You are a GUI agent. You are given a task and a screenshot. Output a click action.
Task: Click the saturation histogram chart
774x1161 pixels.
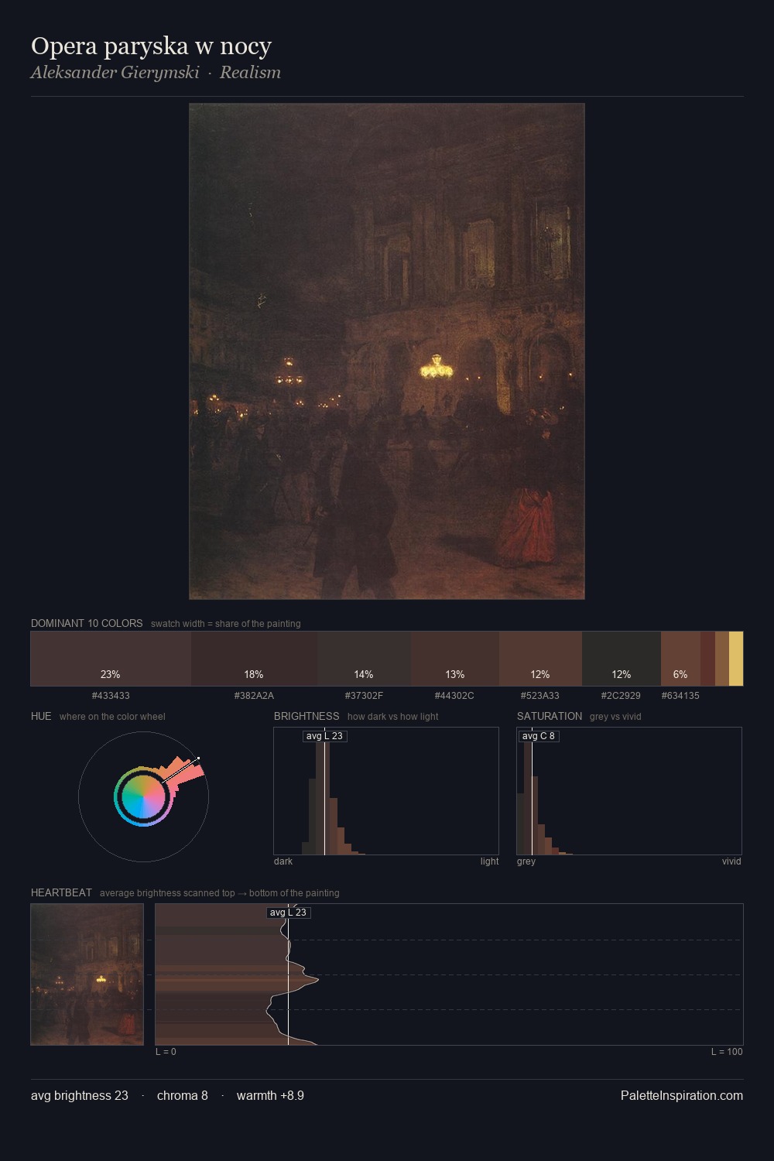tap(629, 791)
